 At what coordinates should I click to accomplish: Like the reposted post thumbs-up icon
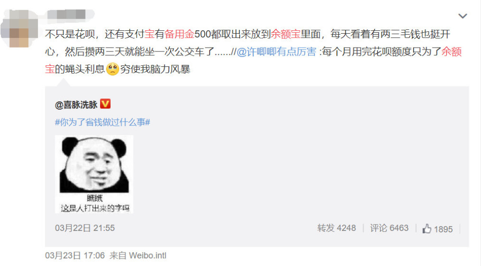427,228
